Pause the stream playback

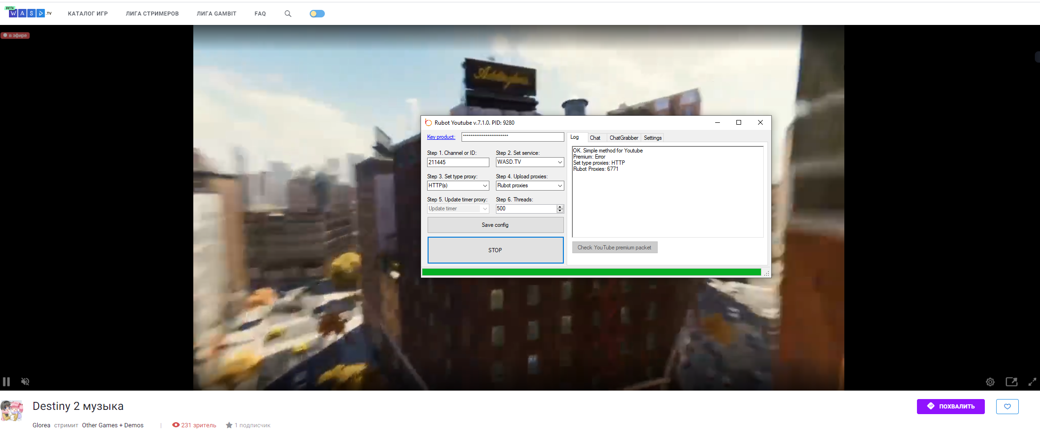pyautogui.click(x=7, y=382)
